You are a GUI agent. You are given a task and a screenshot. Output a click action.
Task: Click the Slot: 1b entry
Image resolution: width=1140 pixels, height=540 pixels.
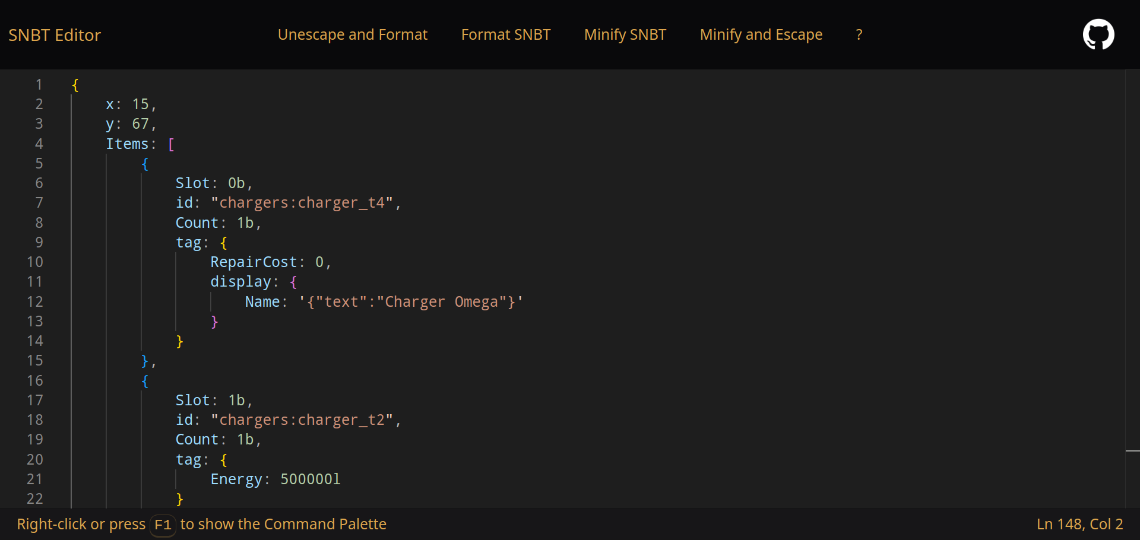click(x=214, y=400)
